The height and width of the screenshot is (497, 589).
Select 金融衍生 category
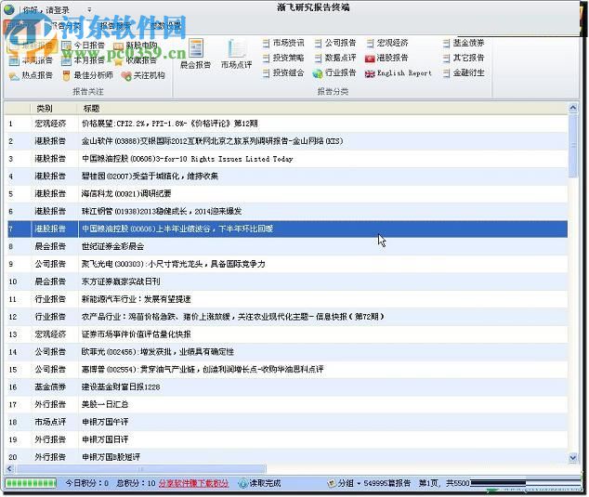coord(464,72)
